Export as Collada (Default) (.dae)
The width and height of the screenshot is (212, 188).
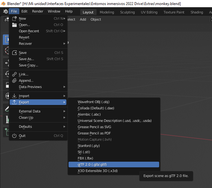(x=114, y=108)
